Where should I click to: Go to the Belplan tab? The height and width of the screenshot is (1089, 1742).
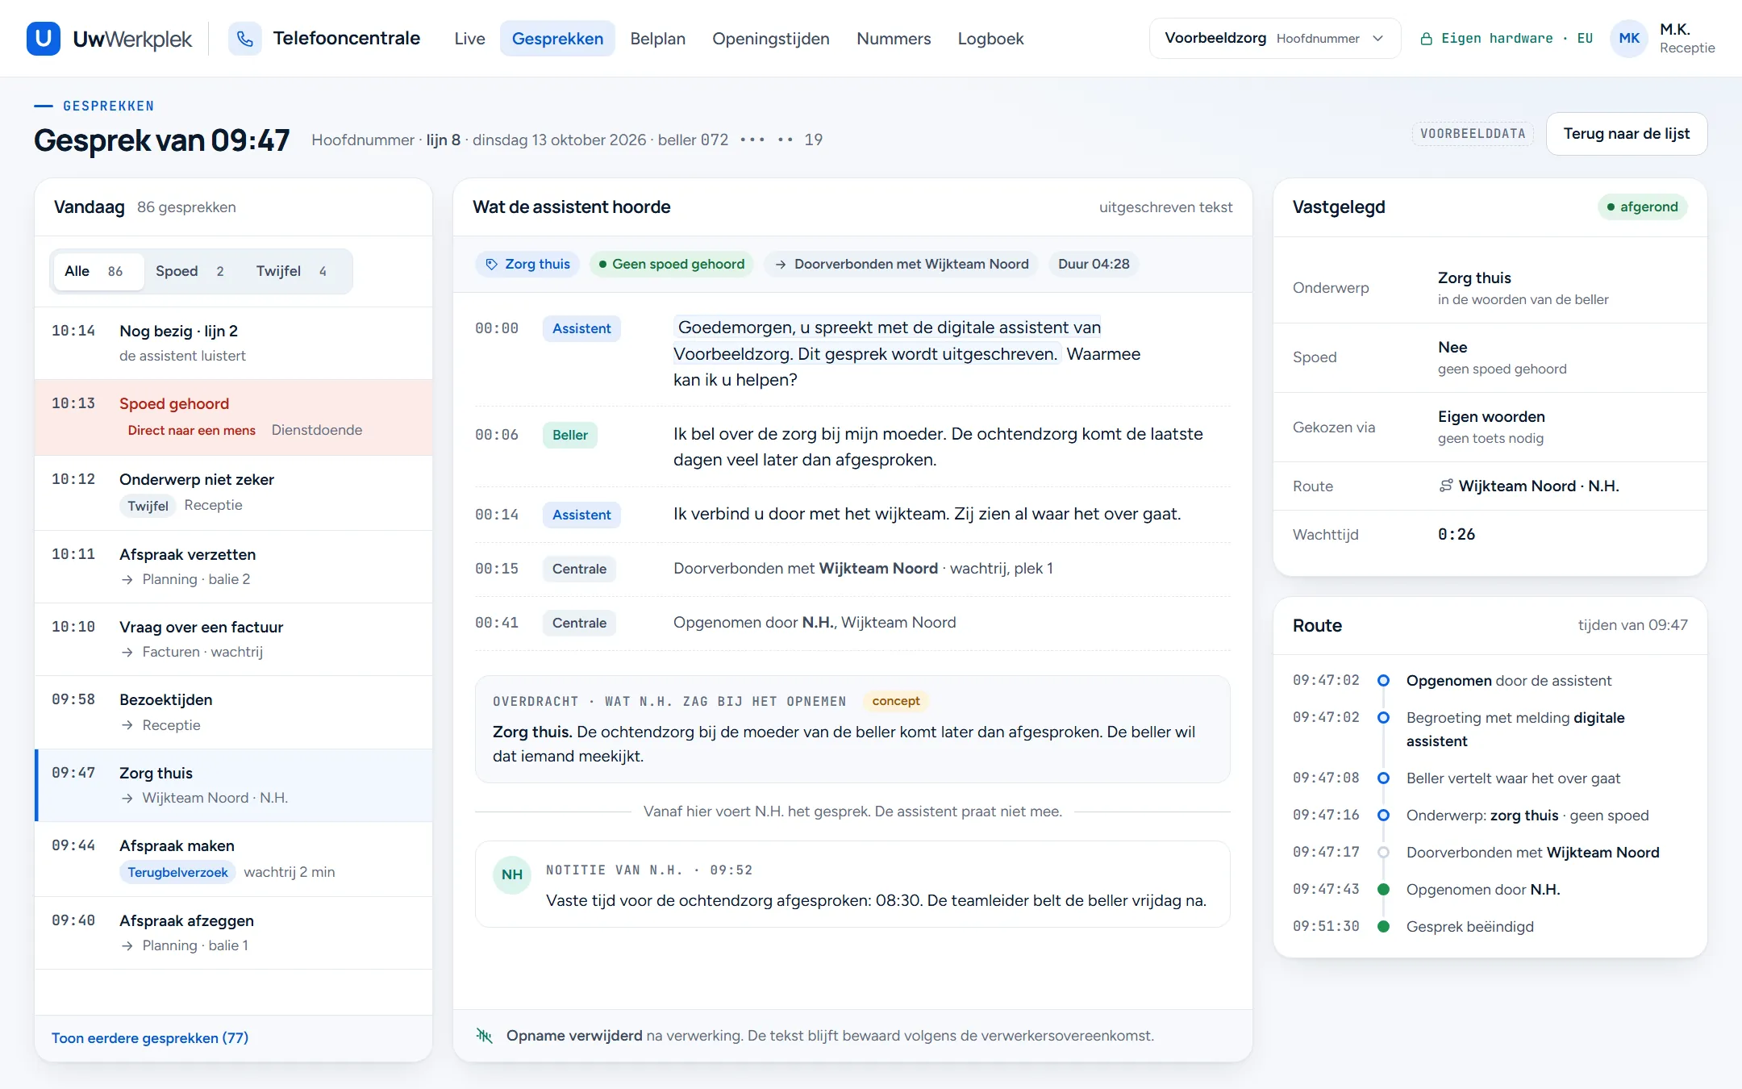(x=657, y=39)
